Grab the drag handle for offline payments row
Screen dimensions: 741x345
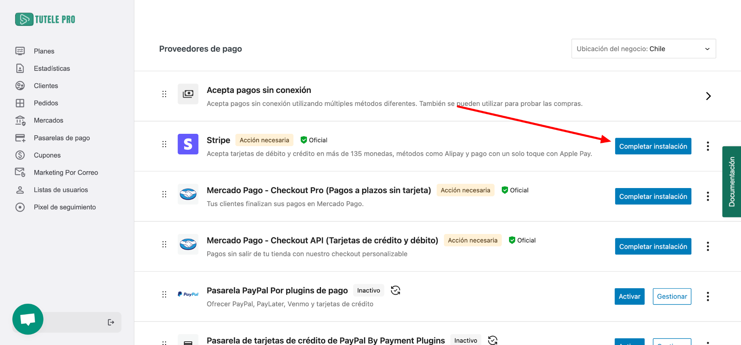(x=164, y=94)
